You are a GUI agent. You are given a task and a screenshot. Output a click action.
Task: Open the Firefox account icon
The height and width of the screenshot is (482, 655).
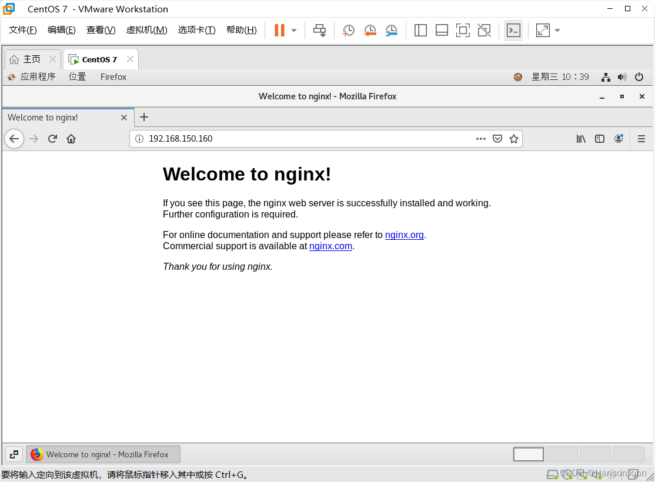pos(619,139)
